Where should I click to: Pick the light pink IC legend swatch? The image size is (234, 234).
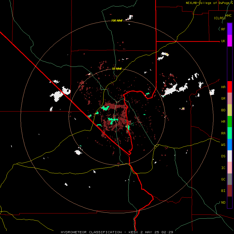230,168
